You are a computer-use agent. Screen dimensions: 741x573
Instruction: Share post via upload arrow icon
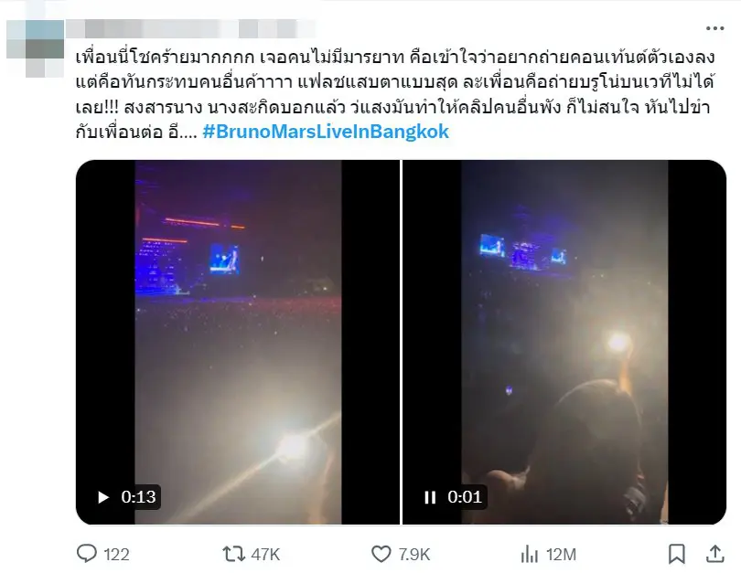[x=715, y=554]
